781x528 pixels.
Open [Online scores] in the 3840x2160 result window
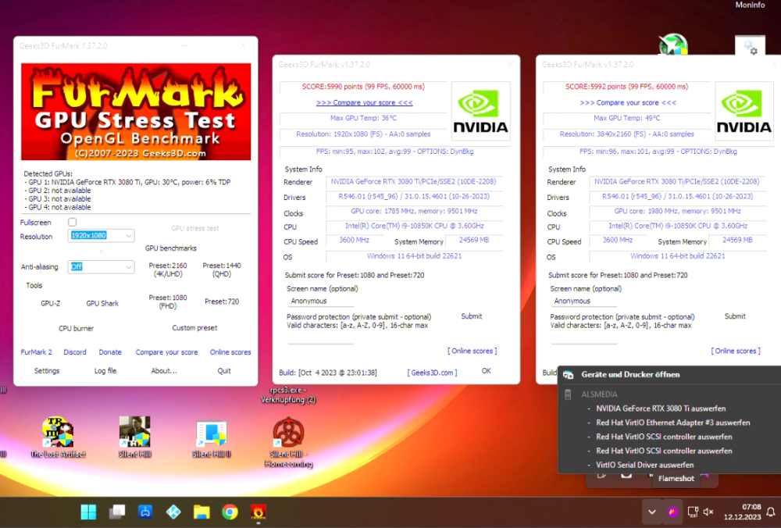click(x=736, y=351)
